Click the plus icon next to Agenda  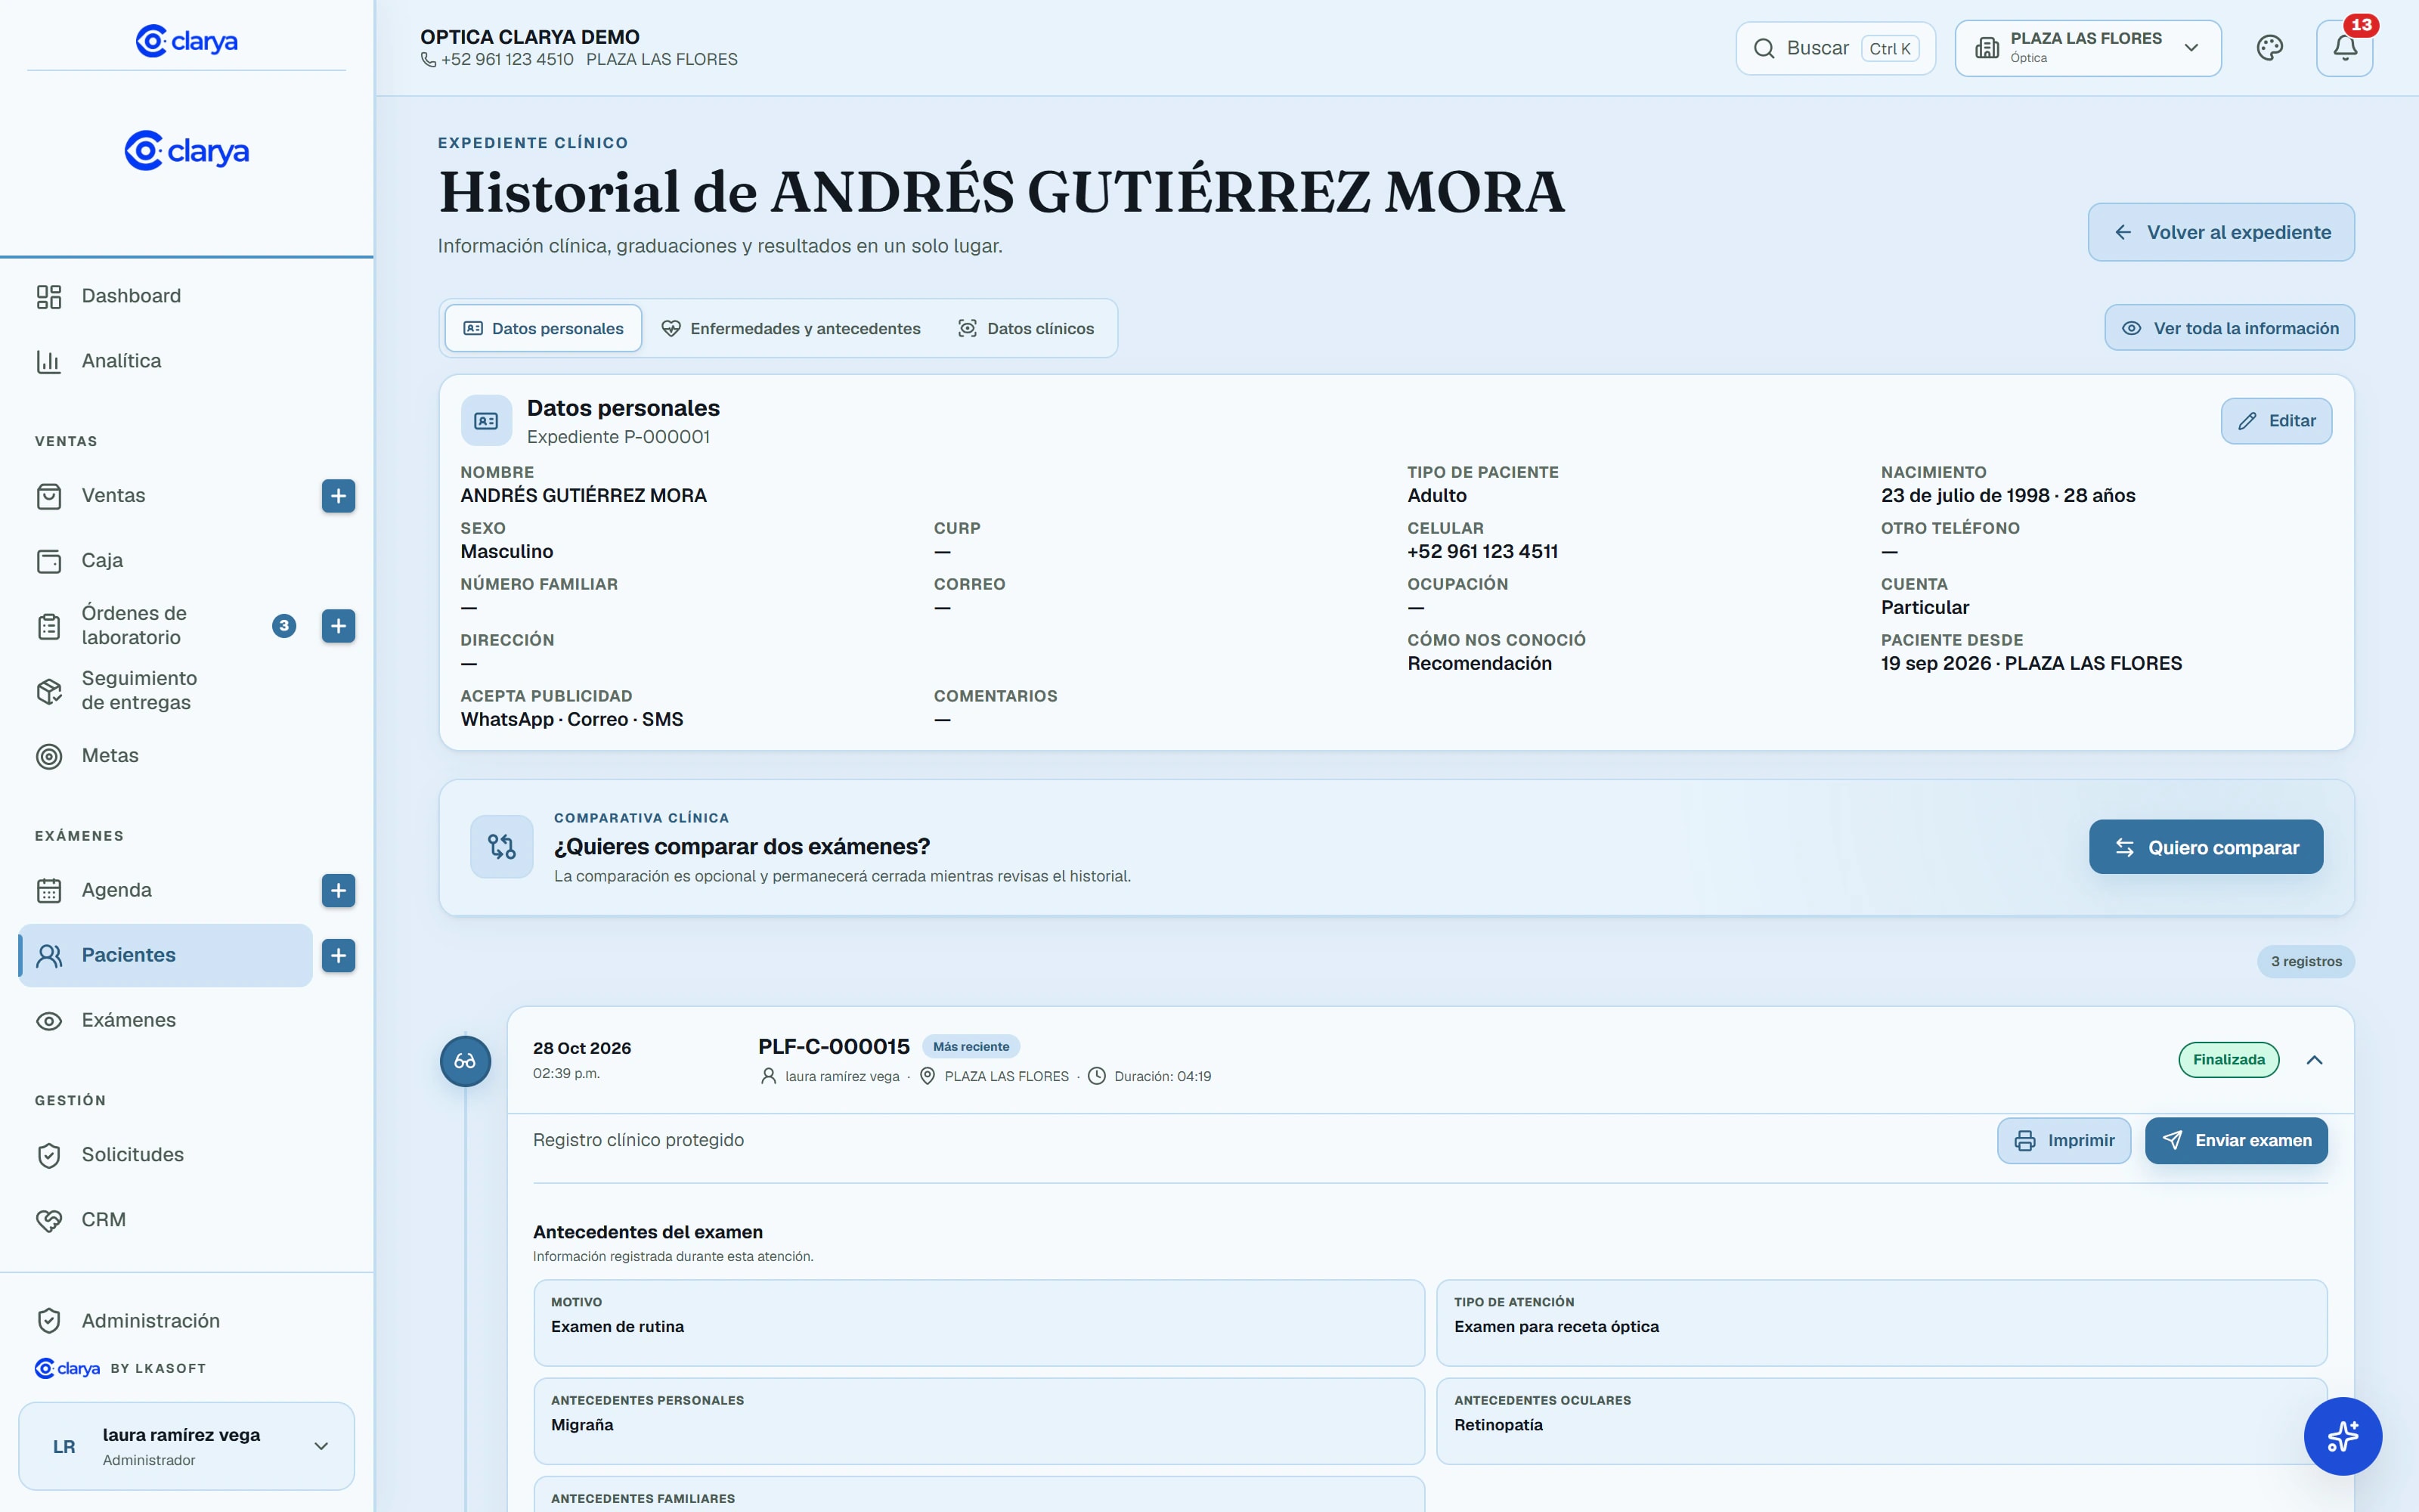(338, 890)
